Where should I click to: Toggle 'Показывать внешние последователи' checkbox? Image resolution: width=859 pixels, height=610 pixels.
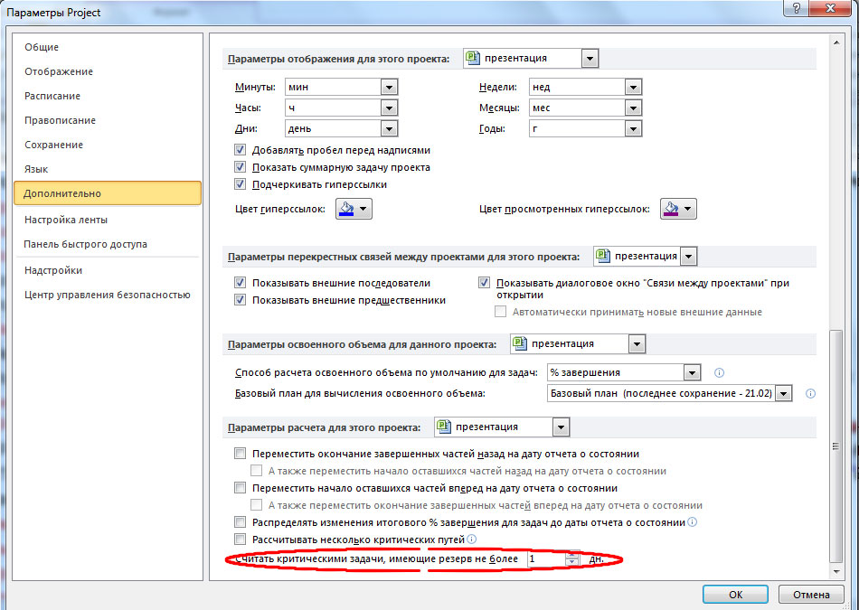240,283
